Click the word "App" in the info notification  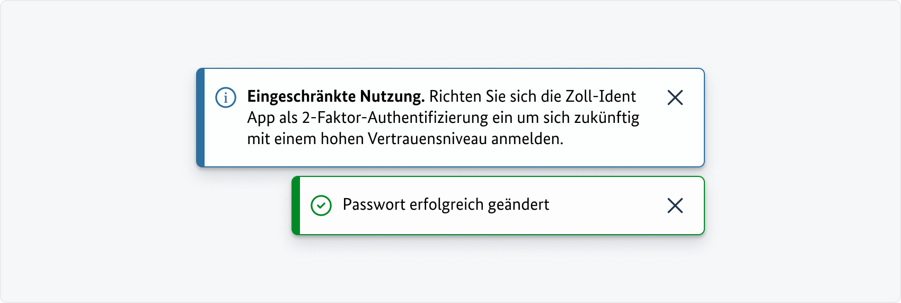[261, 118]
